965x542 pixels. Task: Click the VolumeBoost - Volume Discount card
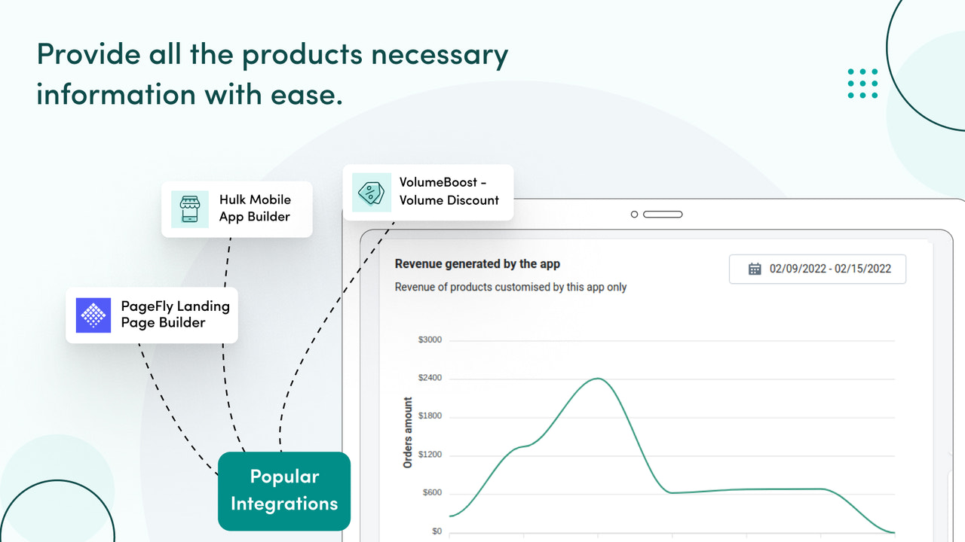pos(427,192)
